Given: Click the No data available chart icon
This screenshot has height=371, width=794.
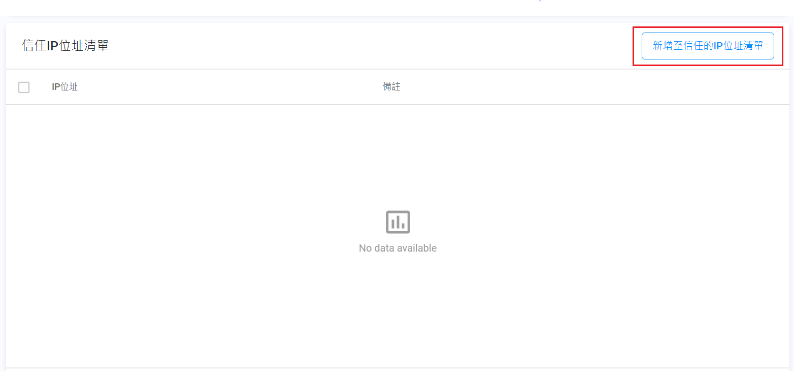Looking at the screenshot, I should [x=398, y=222].
